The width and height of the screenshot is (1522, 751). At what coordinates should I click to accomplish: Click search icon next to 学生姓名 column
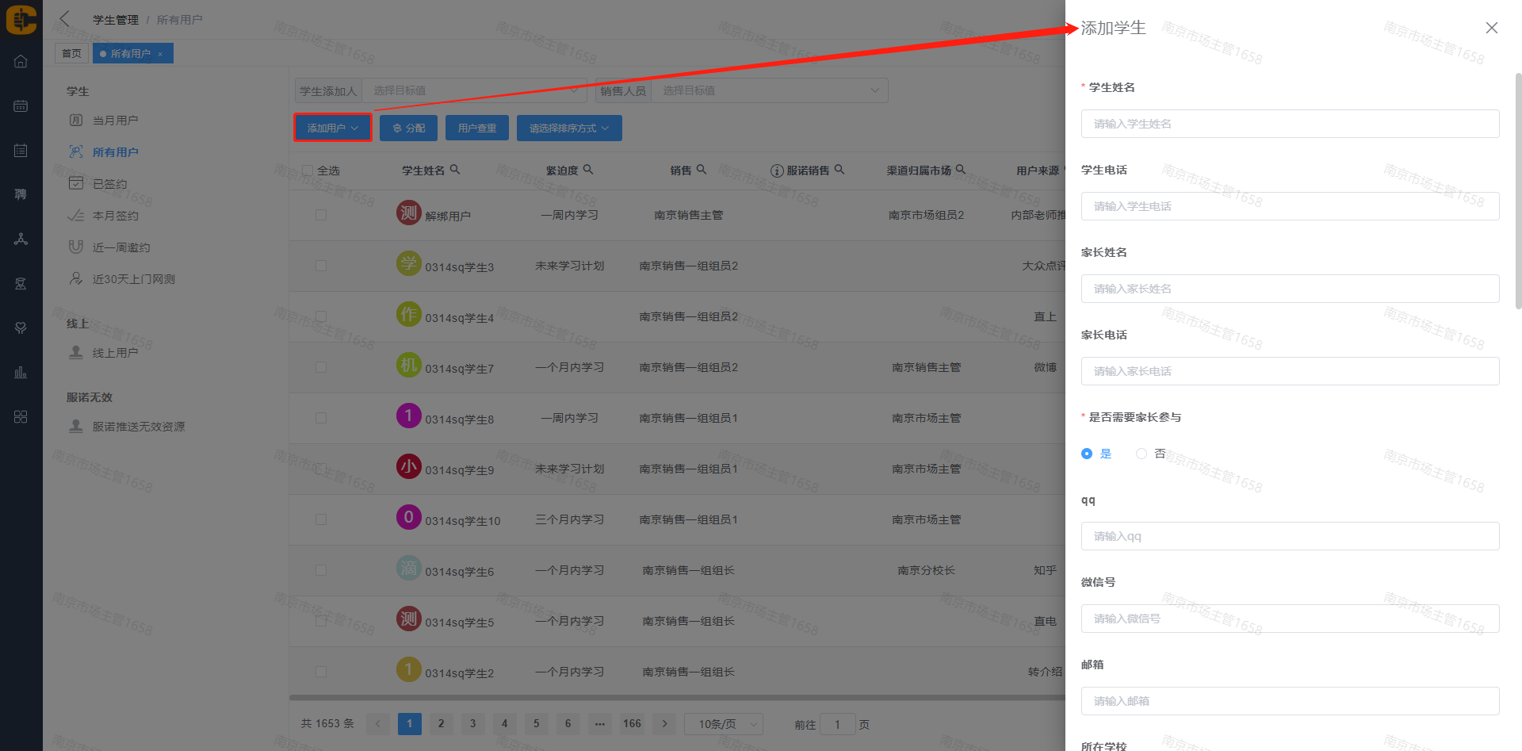[455, 170]
